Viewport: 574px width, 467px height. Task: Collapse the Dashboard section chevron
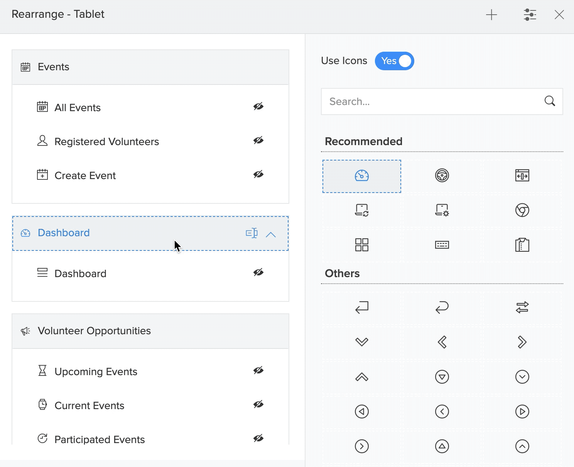(x=271, y=234)
